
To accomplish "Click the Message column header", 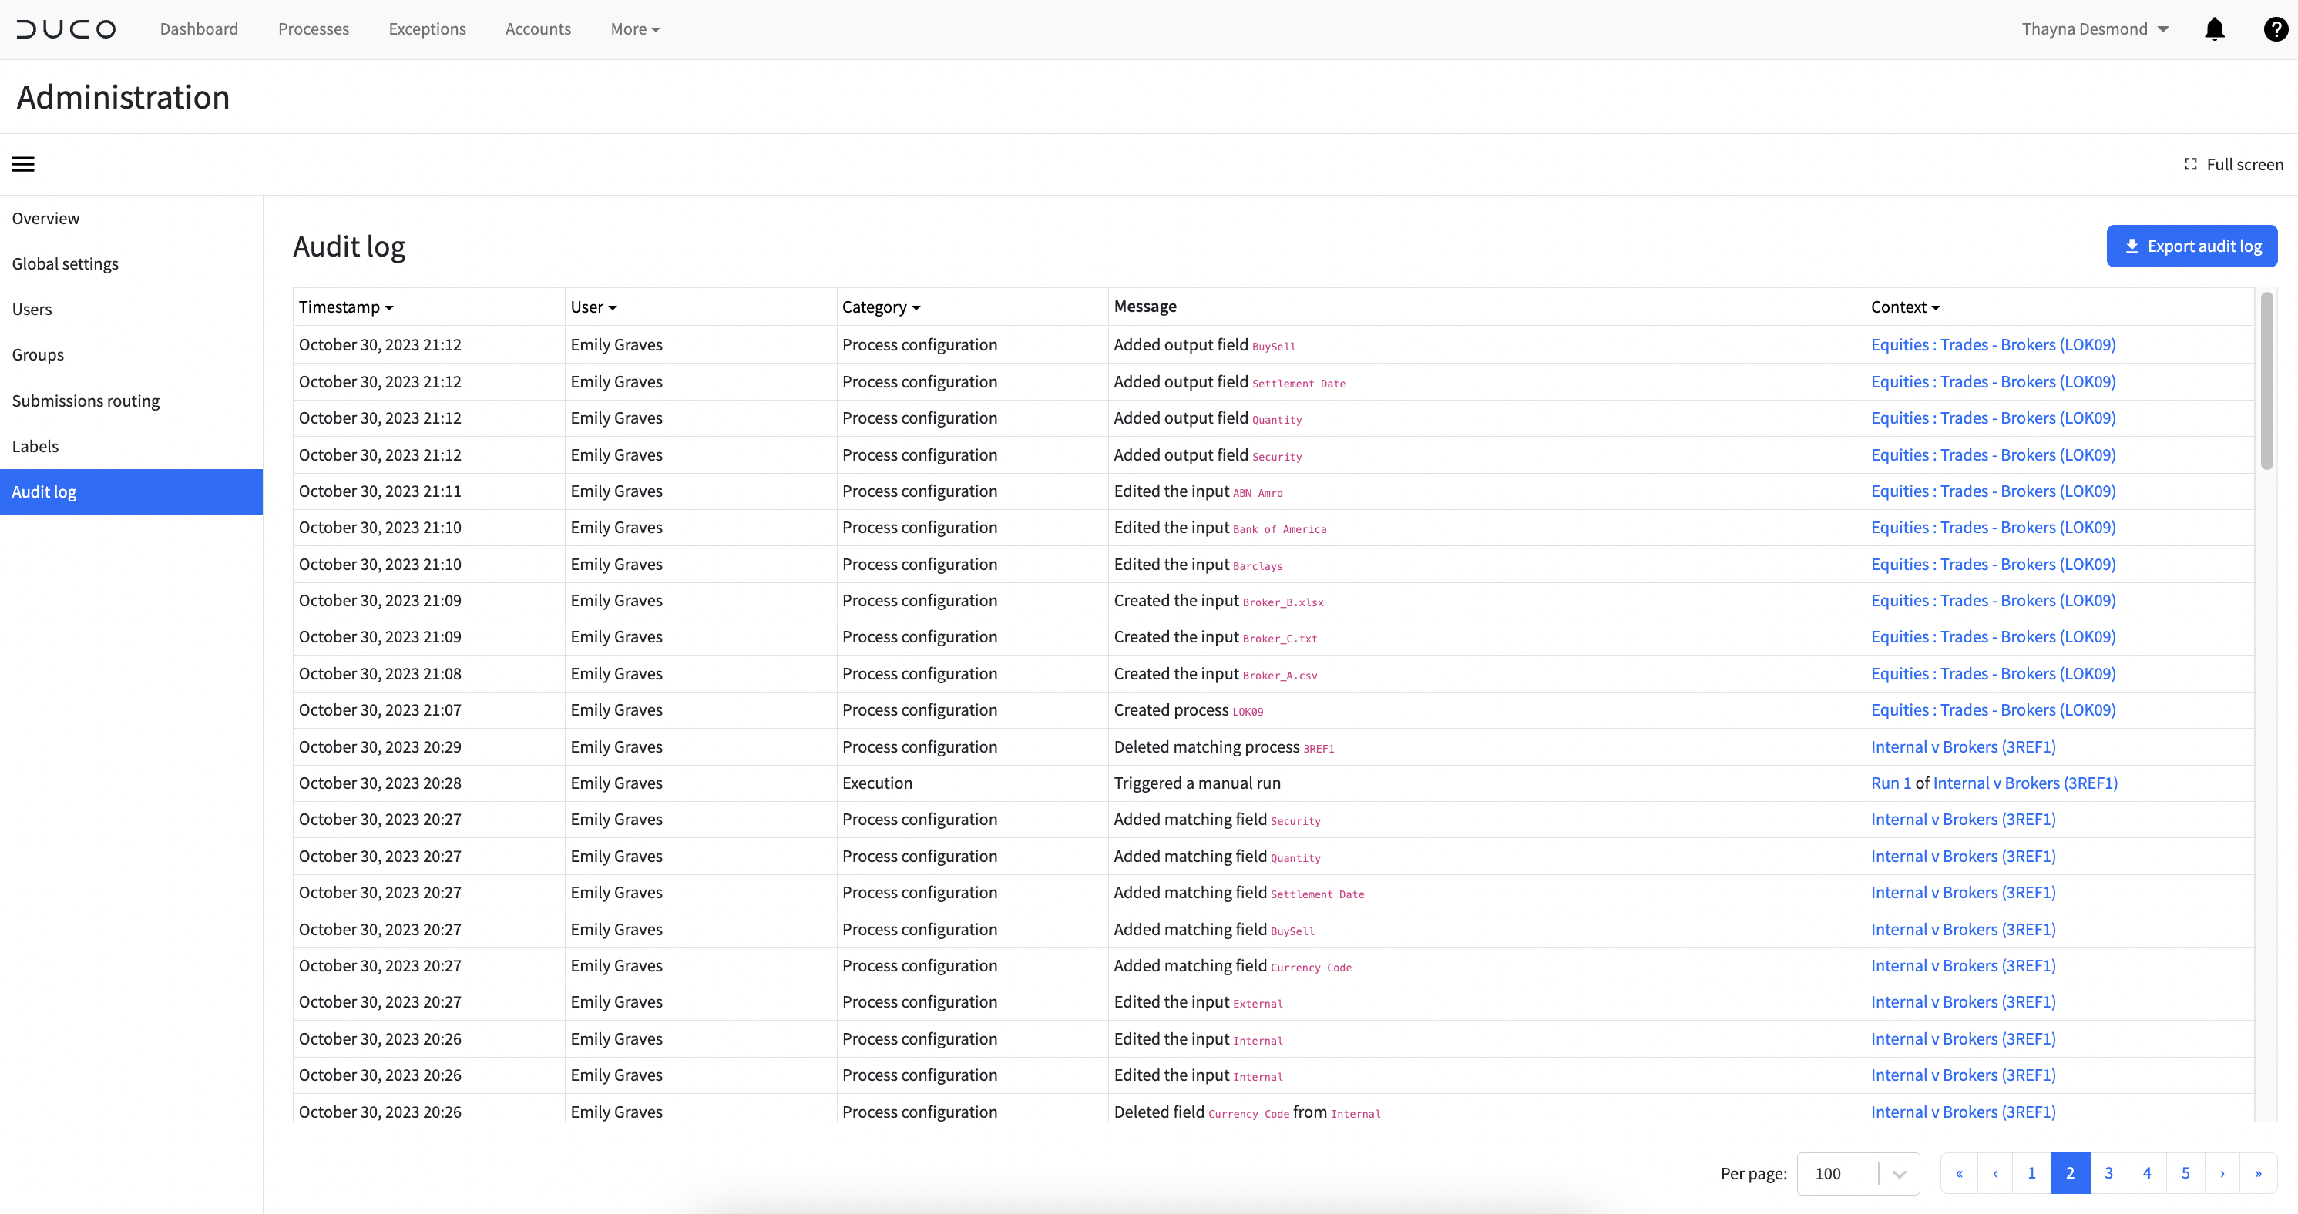I will [x=1144, y=307].
